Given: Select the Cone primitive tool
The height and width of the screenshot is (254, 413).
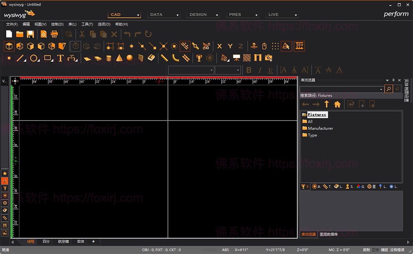Looking at the screenshot, I should tap(119, 58).
